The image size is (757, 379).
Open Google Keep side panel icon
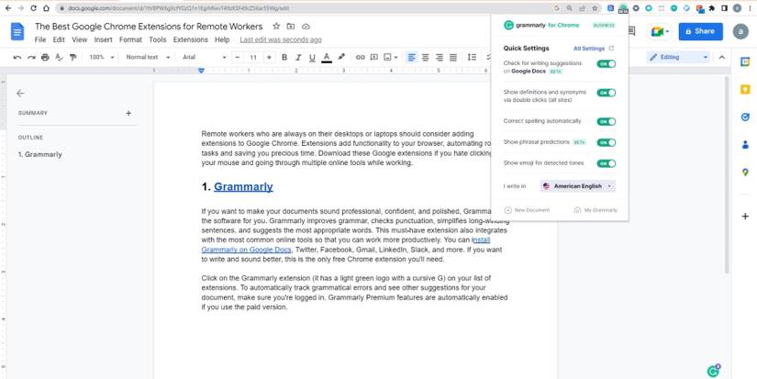pos(745,89)
